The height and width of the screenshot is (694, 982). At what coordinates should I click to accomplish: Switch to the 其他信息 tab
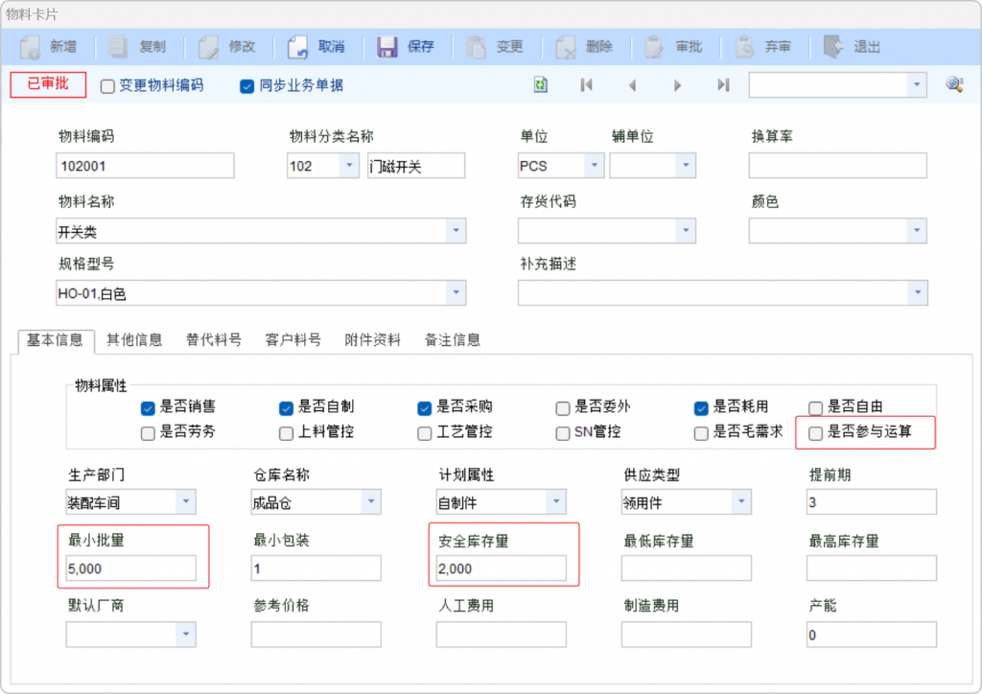tap(134, 339)
